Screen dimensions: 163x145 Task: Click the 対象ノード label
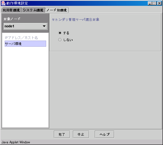pyautogui.click(x=12, y=19)
